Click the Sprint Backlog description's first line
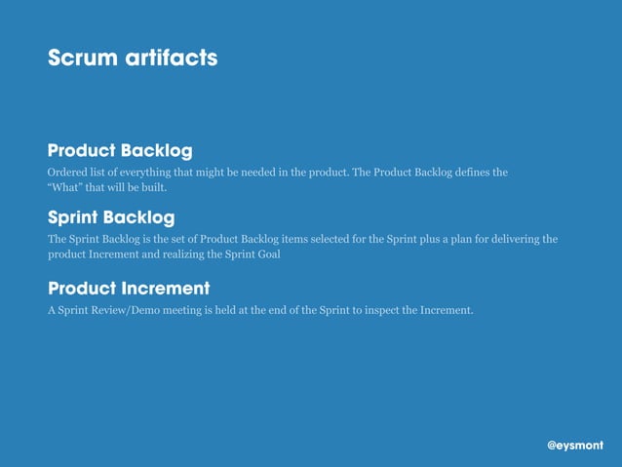 click(x=302, y=239)
